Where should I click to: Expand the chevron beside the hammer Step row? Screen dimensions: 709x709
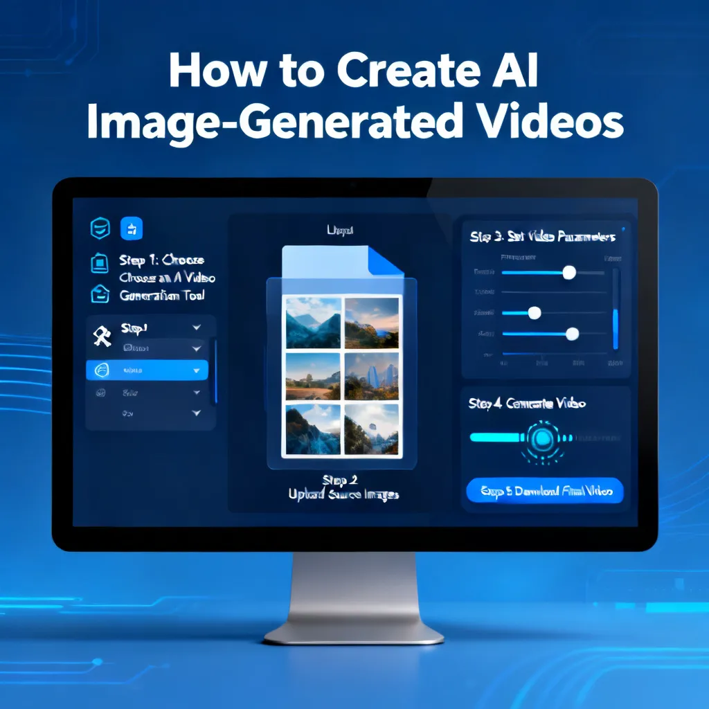pyautogui.click(x=197, y=327)
